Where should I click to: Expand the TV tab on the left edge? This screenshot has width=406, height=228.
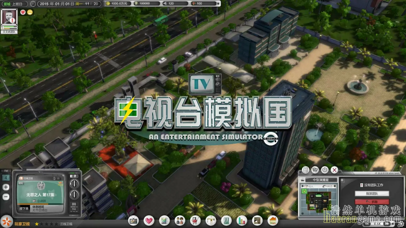pos(6,171)
